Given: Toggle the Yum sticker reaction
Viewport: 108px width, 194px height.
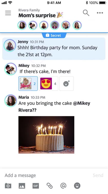Looking at the screenshot, I should point(28,84).
